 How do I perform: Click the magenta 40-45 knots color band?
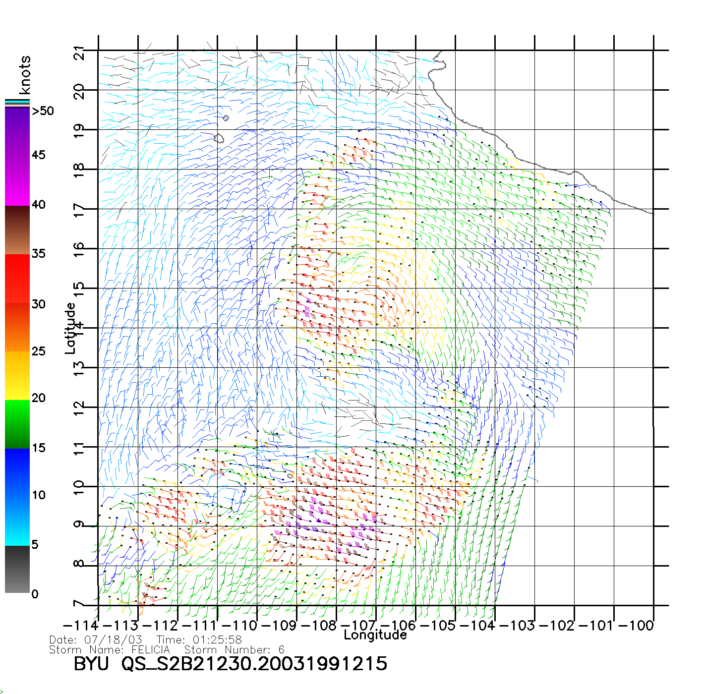(17, 181)
